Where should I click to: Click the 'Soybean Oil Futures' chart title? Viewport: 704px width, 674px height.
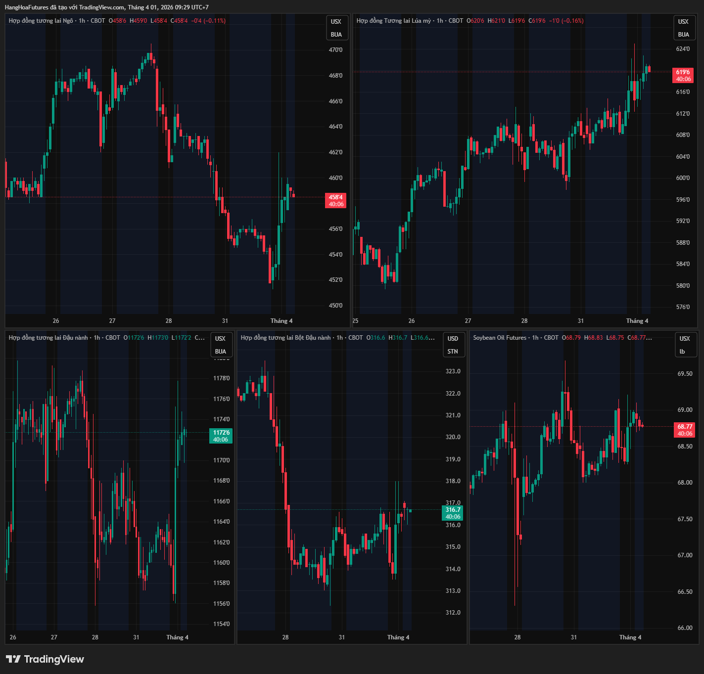[x=500, y=338]
